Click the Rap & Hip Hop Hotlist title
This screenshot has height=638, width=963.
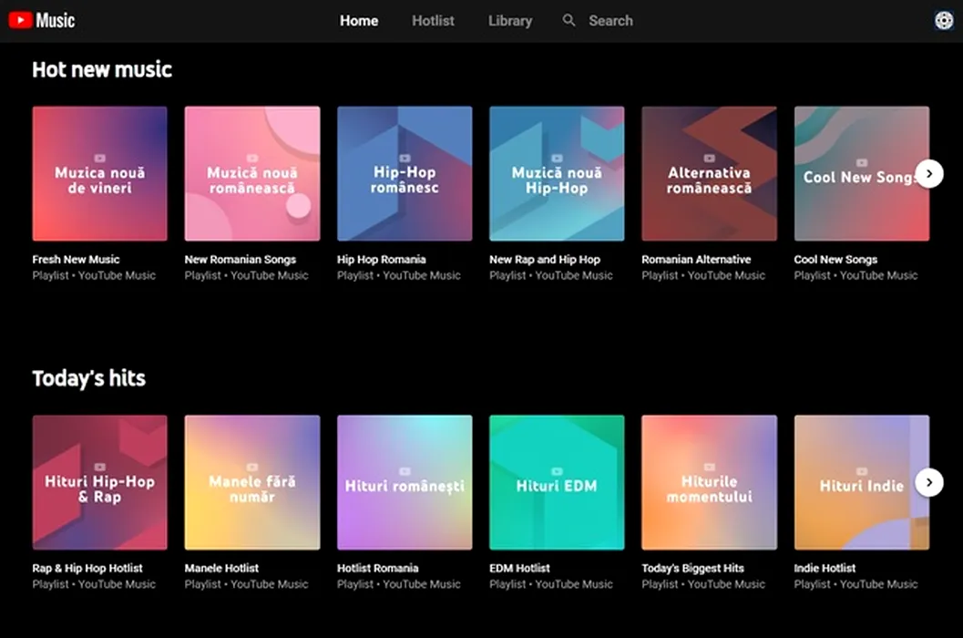pos(87,569)
